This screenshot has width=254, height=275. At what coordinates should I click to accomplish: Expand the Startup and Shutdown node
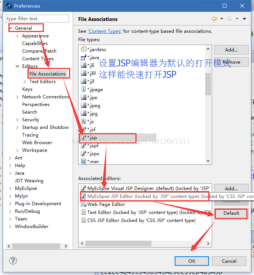(x=18, y=127)
